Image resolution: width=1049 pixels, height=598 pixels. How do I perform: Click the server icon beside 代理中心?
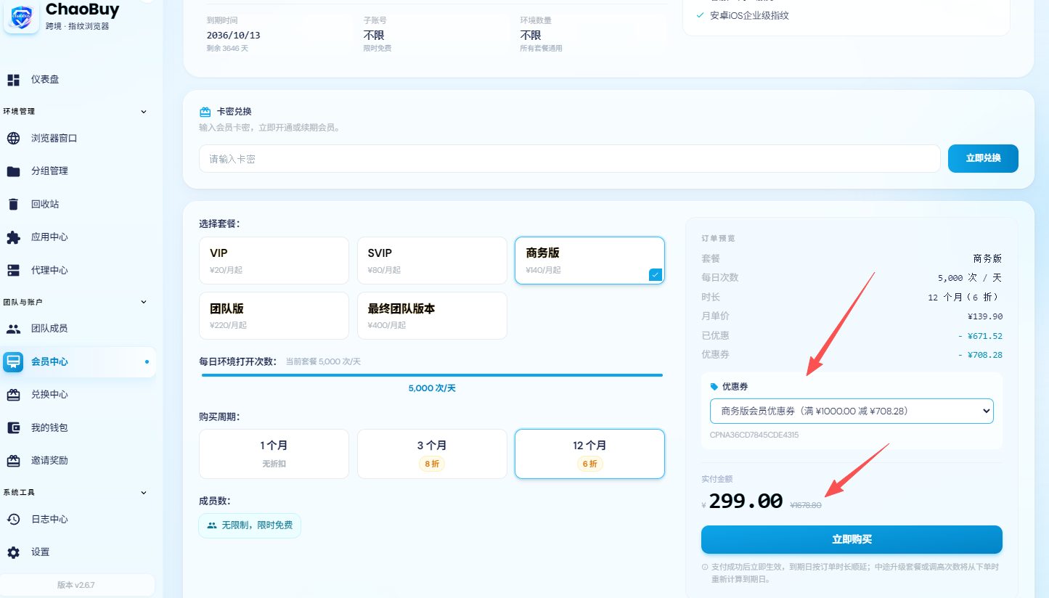coord(13,270)
